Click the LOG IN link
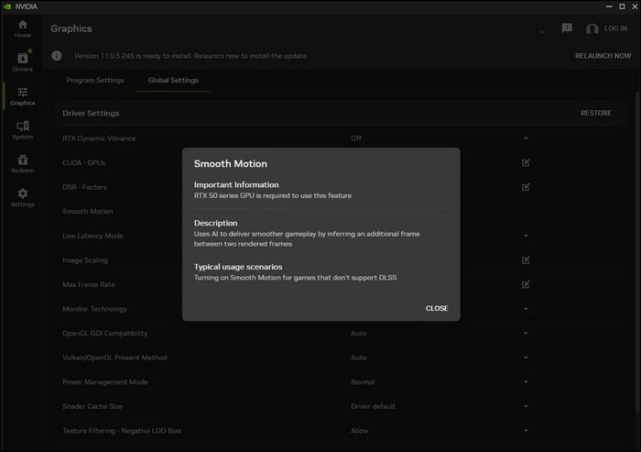Image resolution: width=641 pixels, height=452 pixels. [x=615, y=28]
